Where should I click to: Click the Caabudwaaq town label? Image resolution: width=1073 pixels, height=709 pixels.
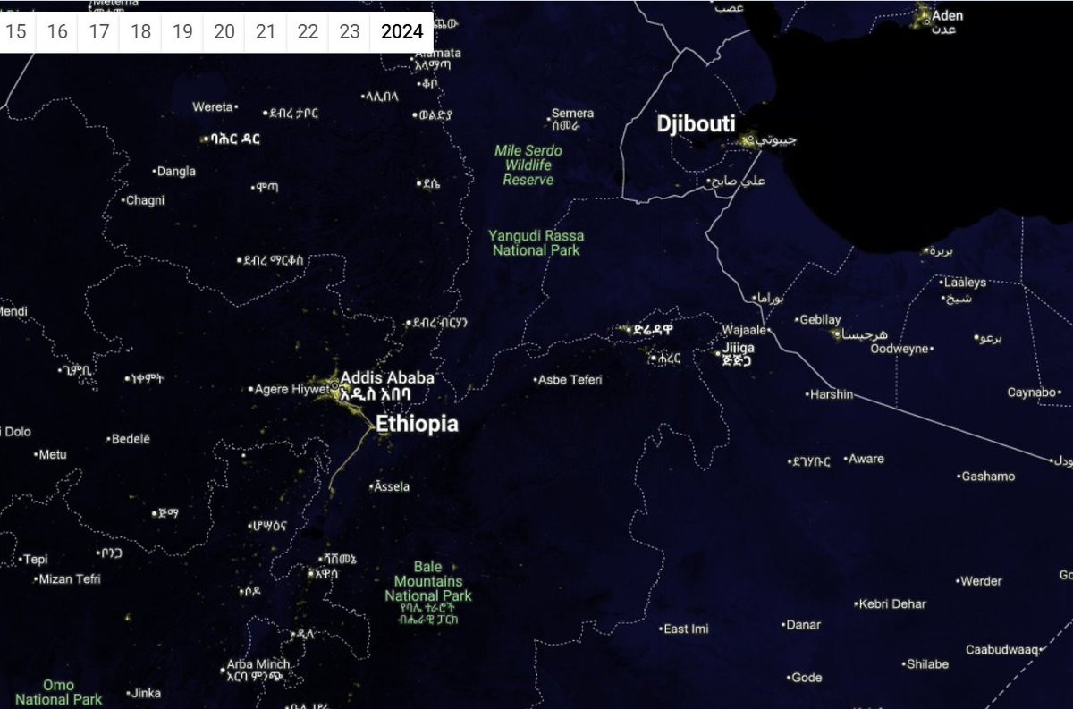(1001, 650)
